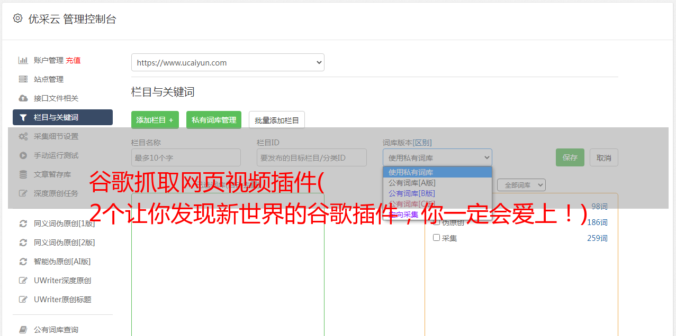Click the 259词 count for 采集

pyautogui.click(x=597, y=238)
